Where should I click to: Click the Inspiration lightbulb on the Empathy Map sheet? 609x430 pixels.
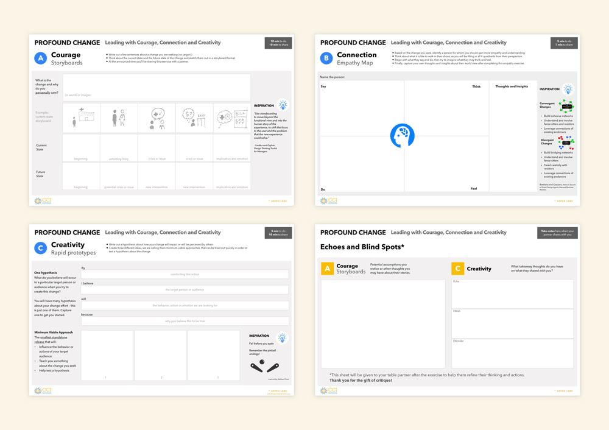point(568,89)
